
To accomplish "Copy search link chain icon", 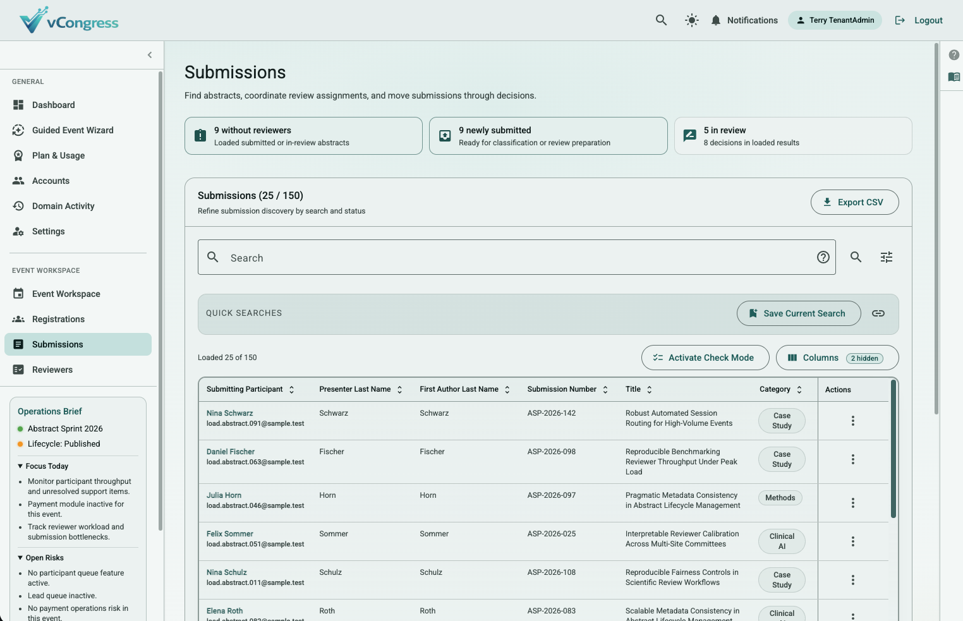I will [x=878, y=313].
